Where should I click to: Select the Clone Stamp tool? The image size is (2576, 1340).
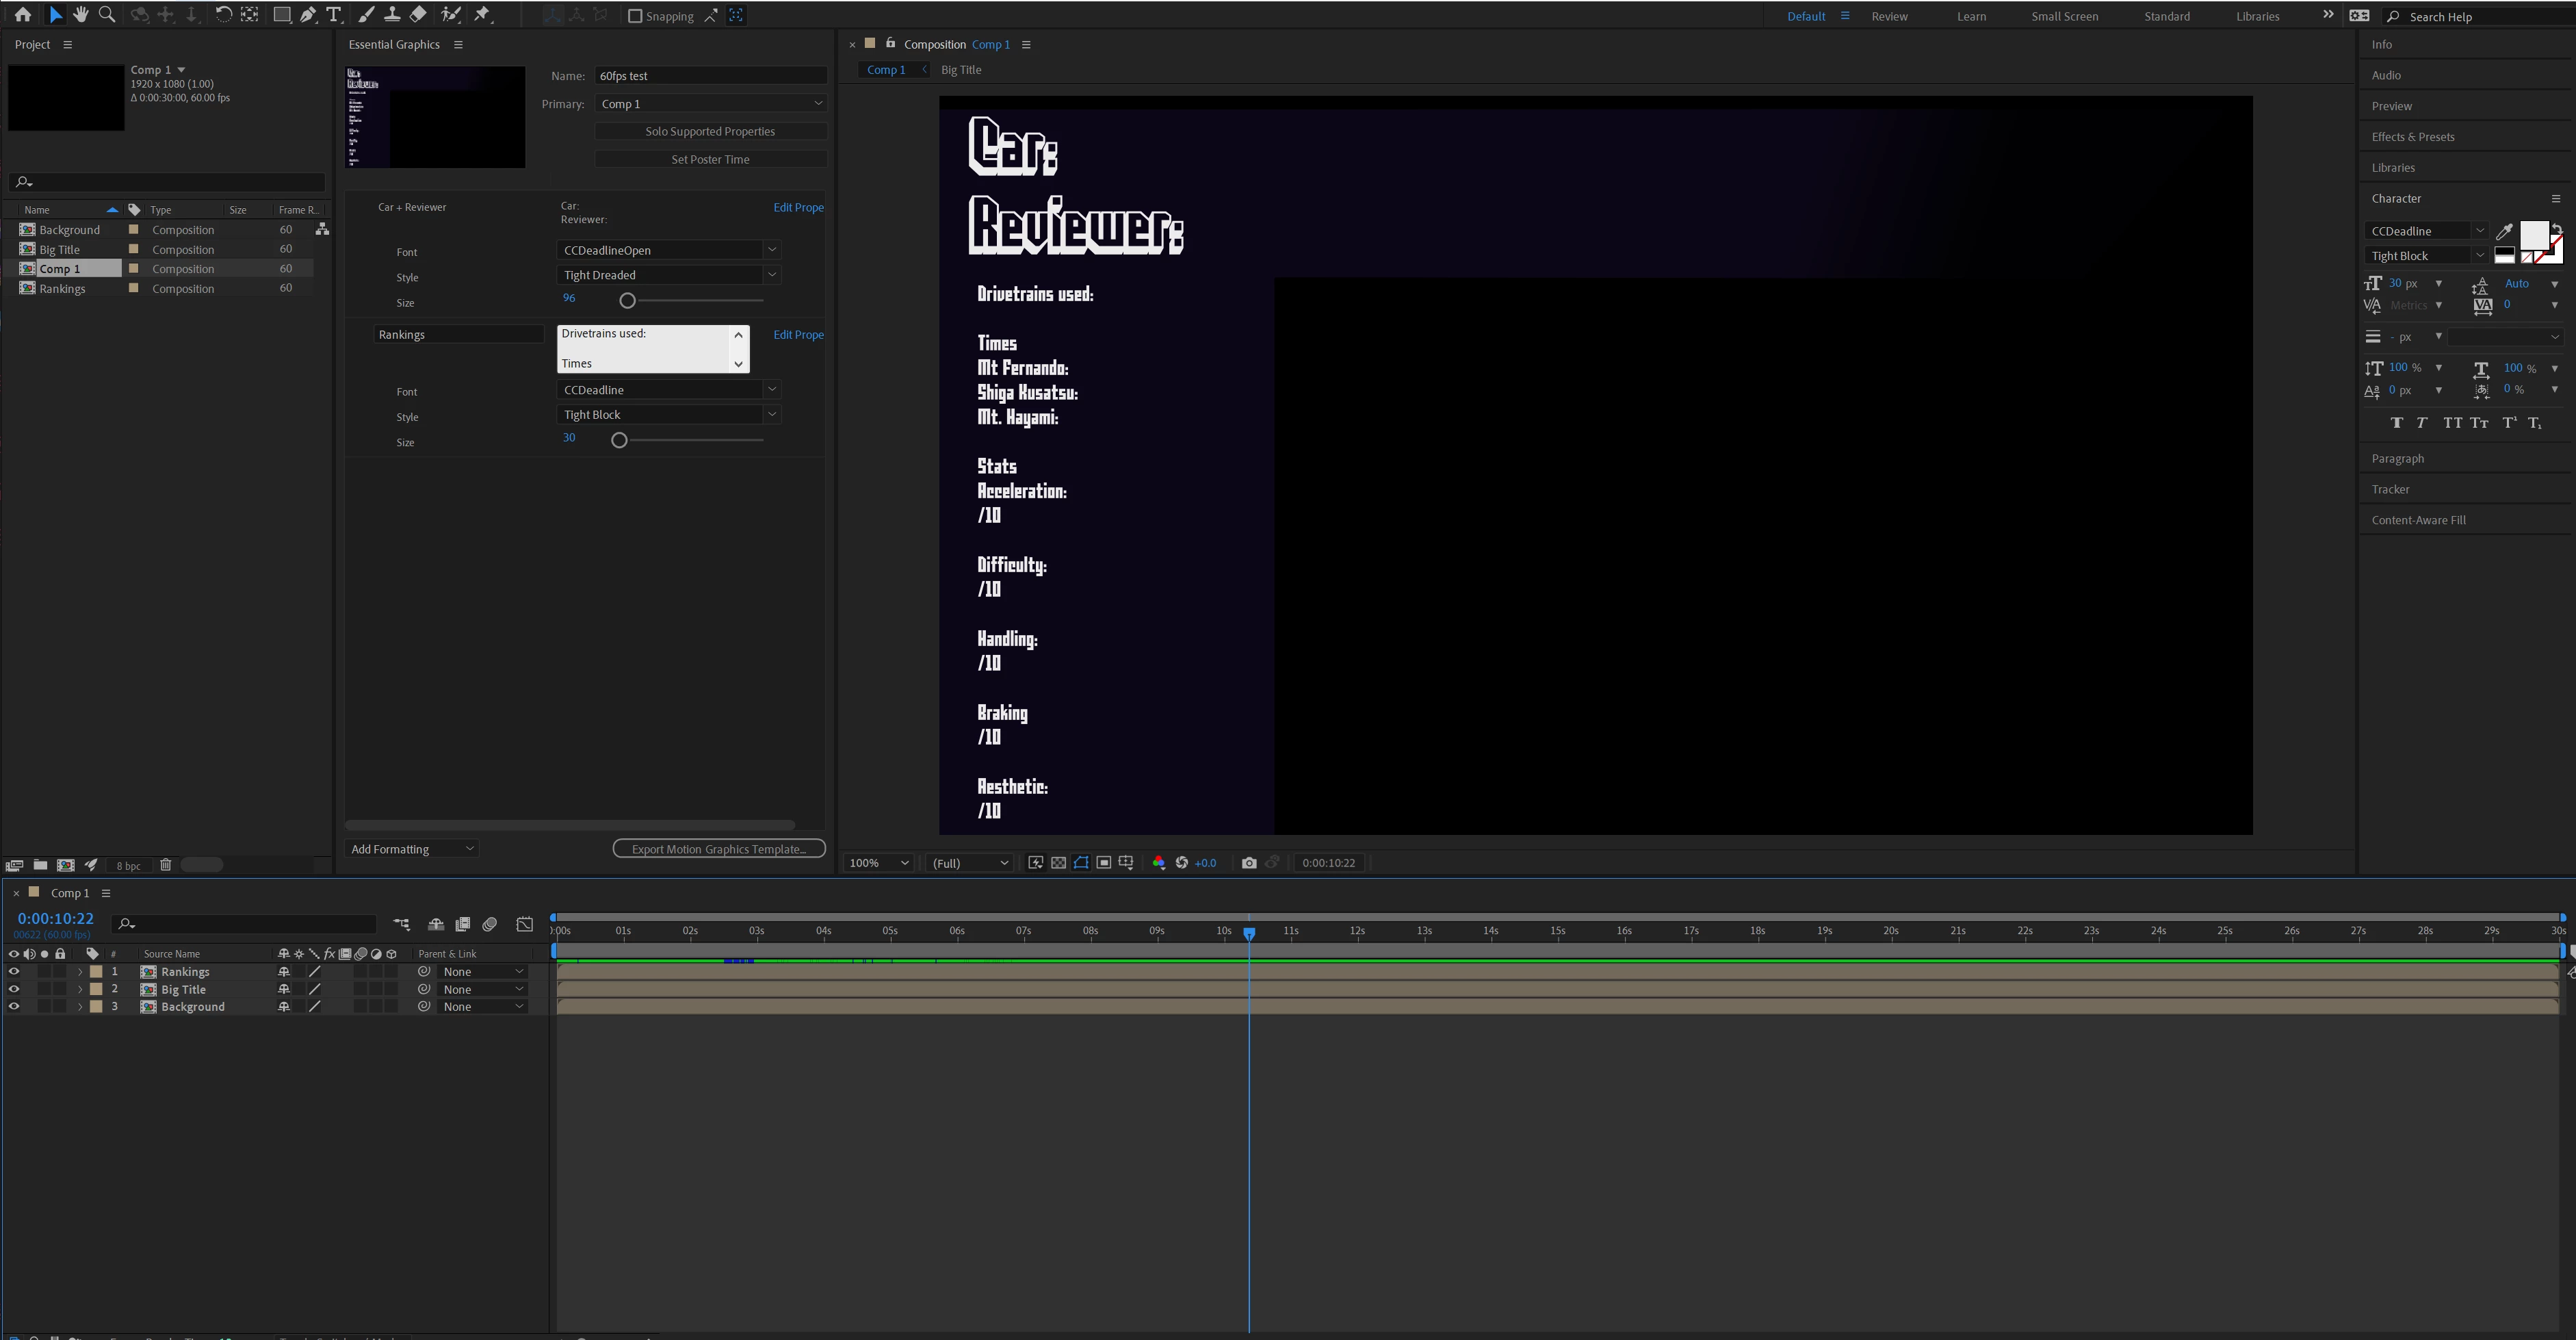392,15
